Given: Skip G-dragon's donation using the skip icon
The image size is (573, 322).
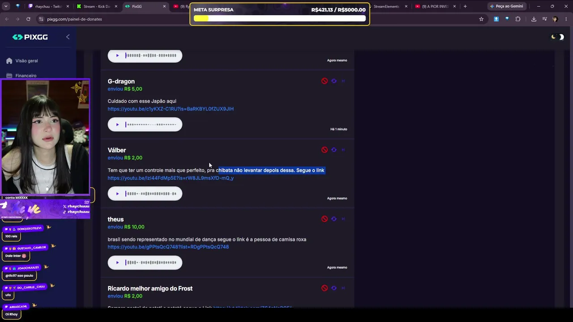Looking at the screenshot, I should click(x=343, y=81).
